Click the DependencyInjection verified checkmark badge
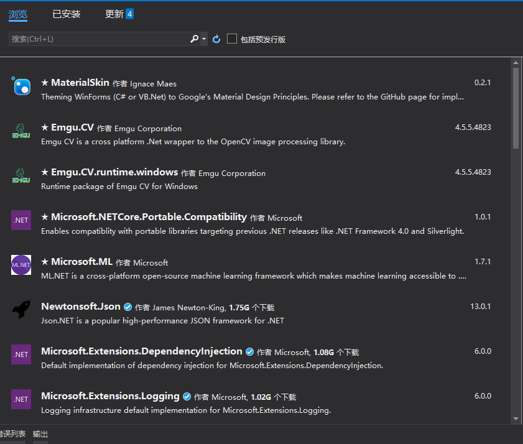This screenshot has width=523, height=444. coord(250,351)
